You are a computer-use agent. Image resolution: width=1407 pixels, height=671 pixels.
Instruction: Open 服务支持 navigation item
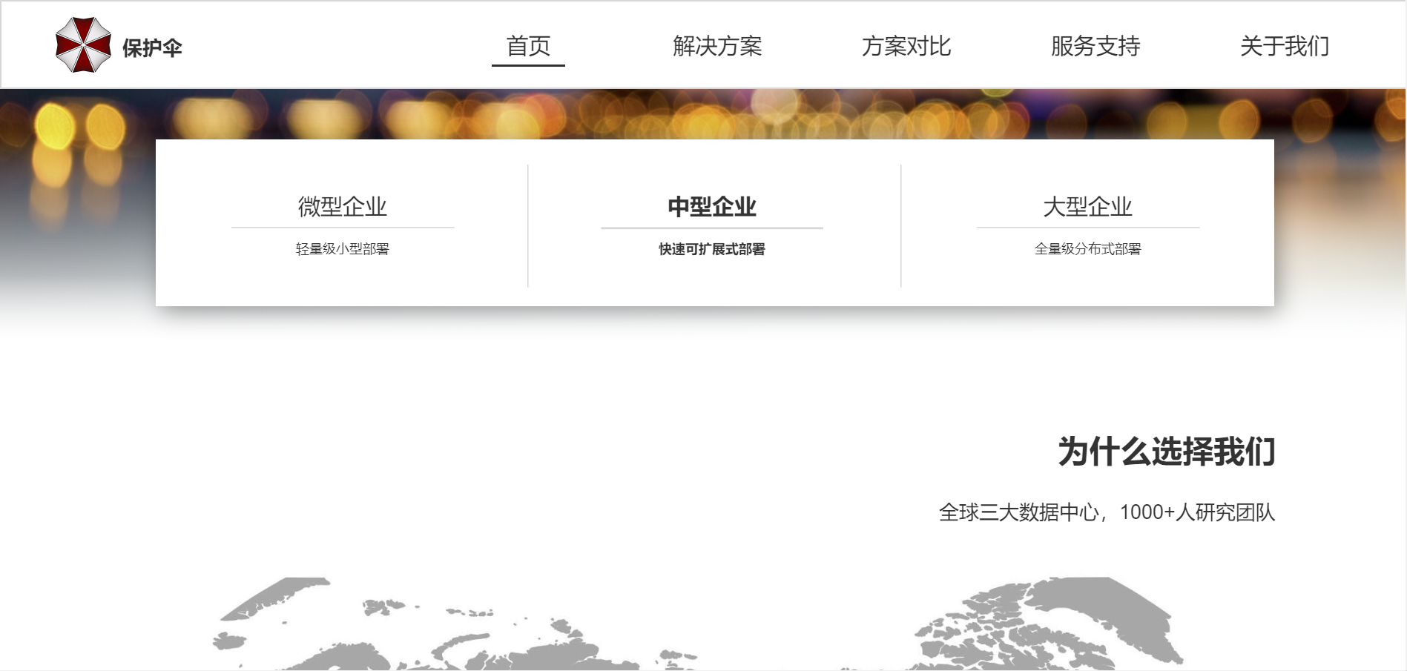[1095, 46]
